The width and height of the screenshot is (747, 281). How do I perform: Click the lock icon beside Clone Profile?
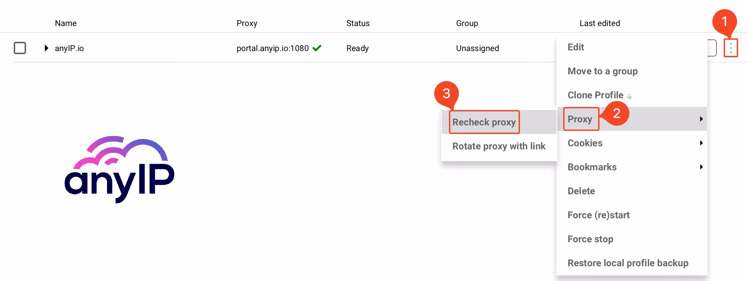click(x=629, y=96)
